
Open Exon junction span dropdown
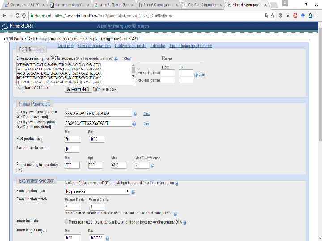click(97, 191)
